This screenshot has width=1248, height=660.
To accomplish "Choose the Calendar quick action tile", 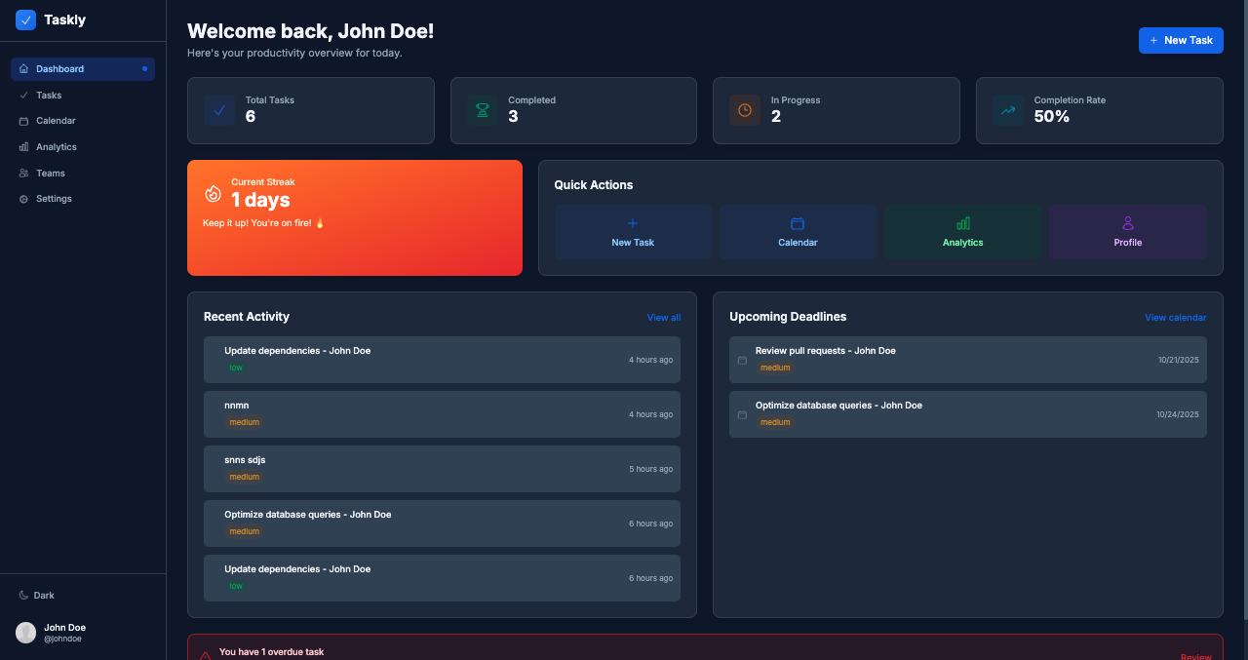I will tap(798, 232).
